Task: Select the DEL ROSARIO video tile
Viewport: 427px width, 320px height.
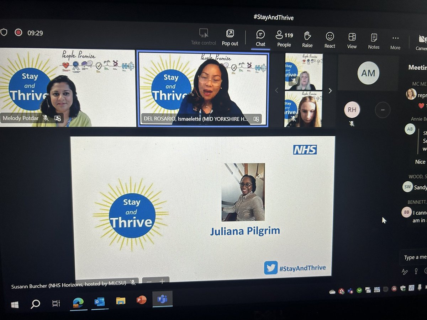Action: (203, 88)
